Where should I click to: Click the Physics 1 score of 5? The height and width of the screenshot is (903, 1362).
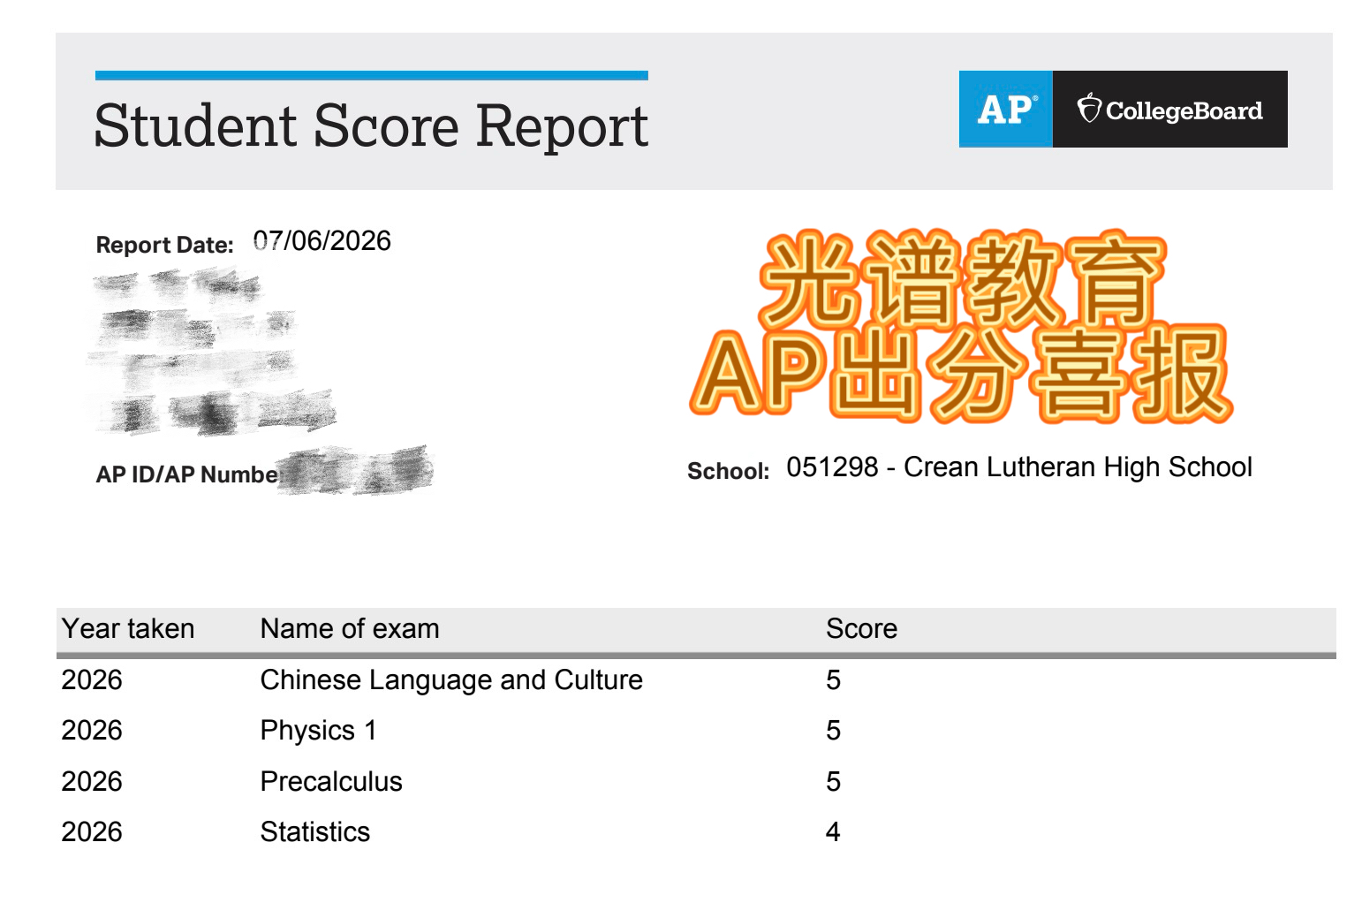tap(833, 730)
